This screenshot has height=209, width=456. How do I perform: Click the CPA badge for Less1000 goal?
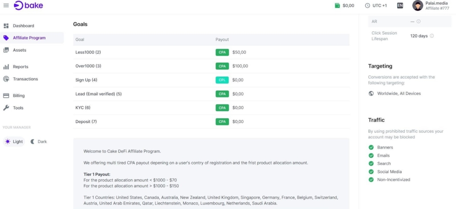[x=222, y=52]
